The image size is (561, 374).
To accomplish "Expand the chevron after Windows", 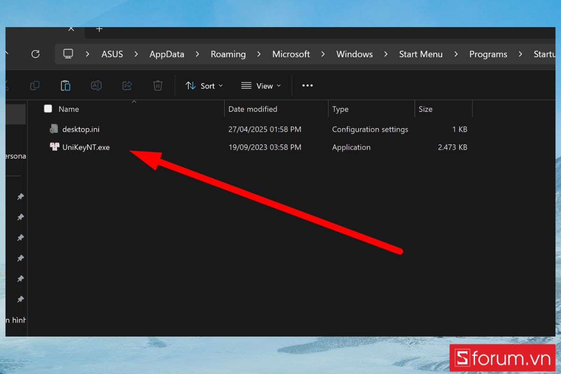I will [x=386, y=54].
